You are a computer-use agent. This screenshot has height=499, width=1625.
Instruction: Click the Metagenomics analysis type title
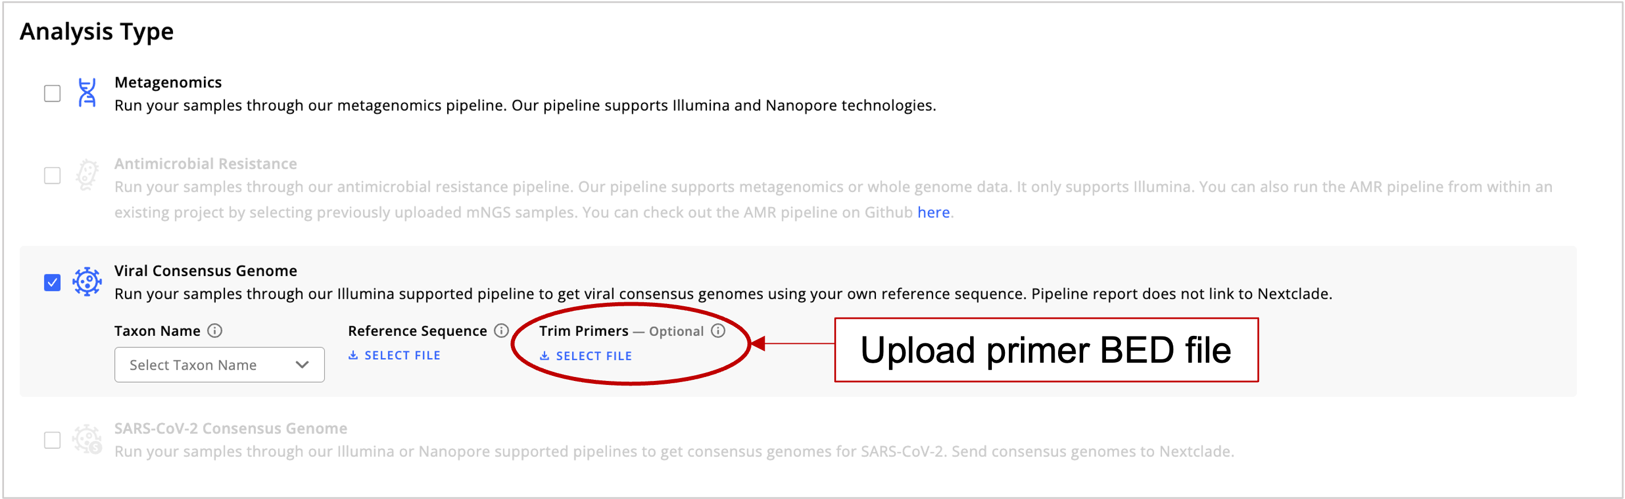click(x=168, y=83)
